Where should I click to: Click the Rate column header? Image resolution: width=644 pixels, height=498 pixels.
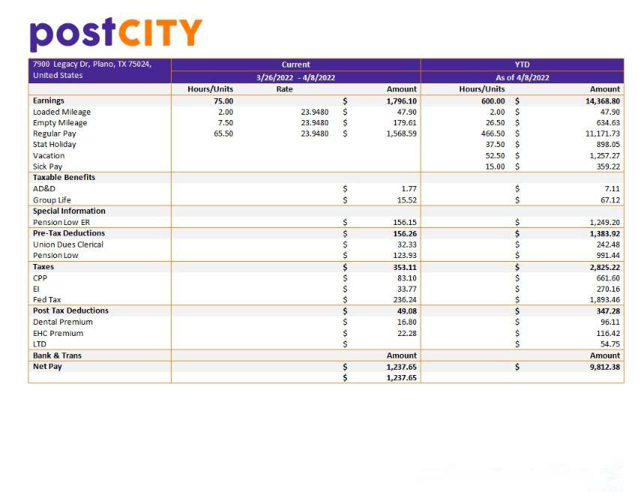click(284, 89)
